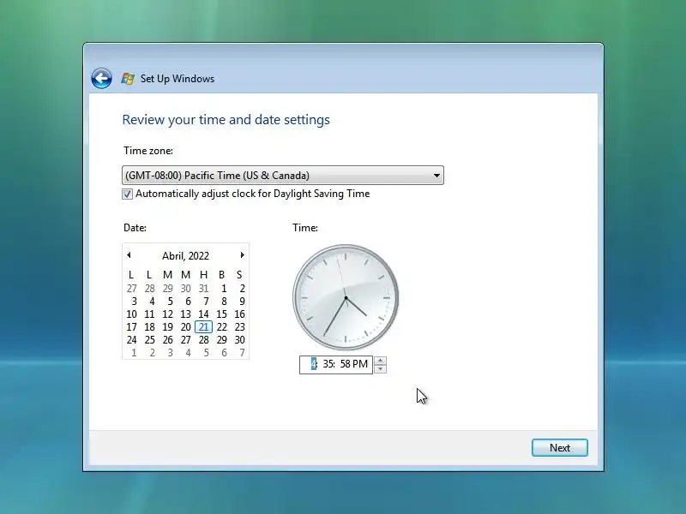Go back using the blue arrow button

101,79
